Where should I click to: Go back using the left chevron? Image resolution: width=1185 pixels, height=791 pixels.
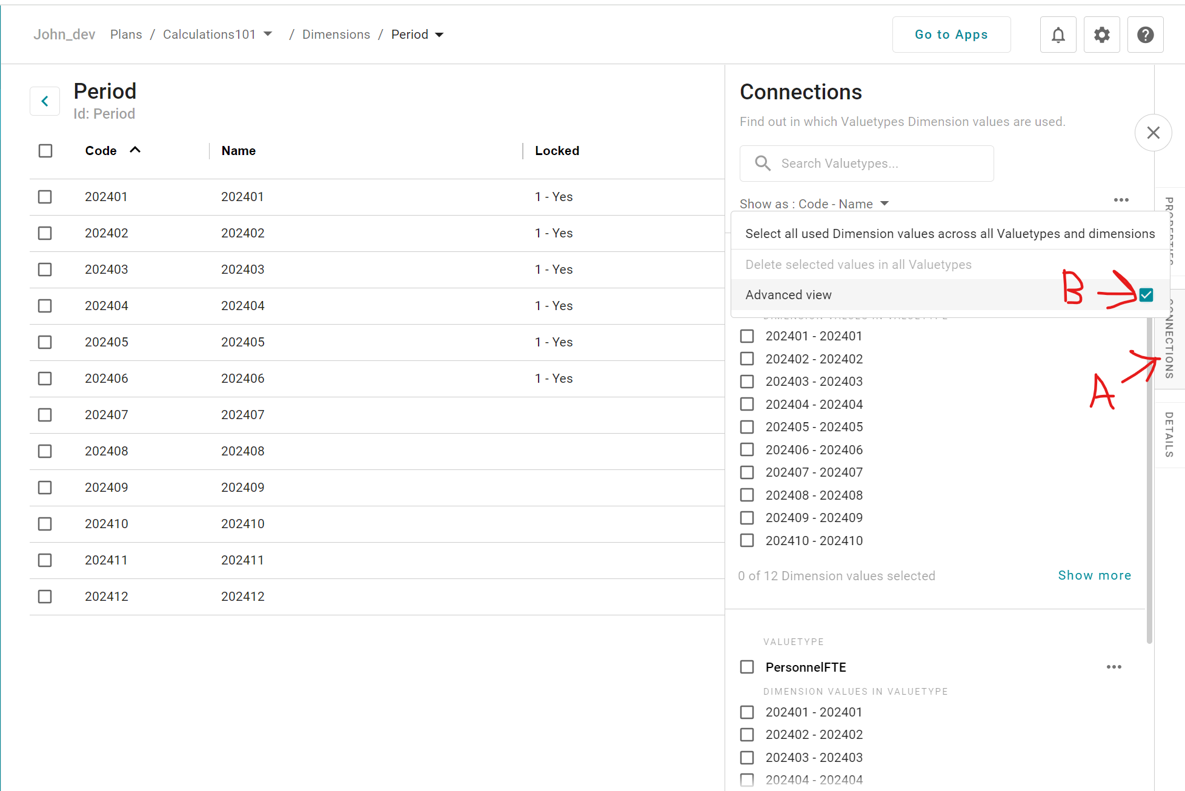(x=45, y=101)
